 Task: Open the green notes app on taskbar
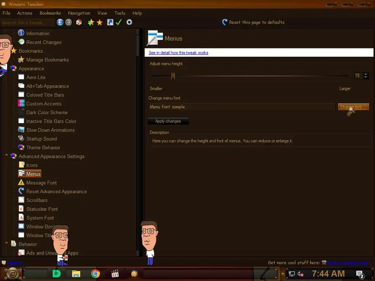click(57, 274)
